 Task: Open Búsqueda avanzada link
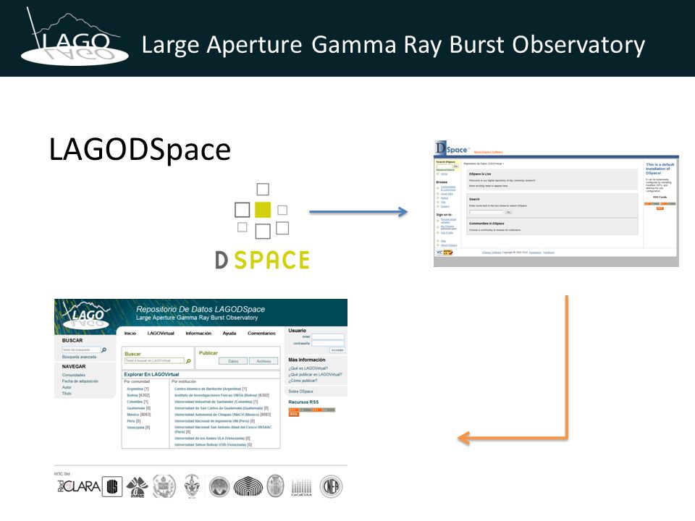[80, 357]
